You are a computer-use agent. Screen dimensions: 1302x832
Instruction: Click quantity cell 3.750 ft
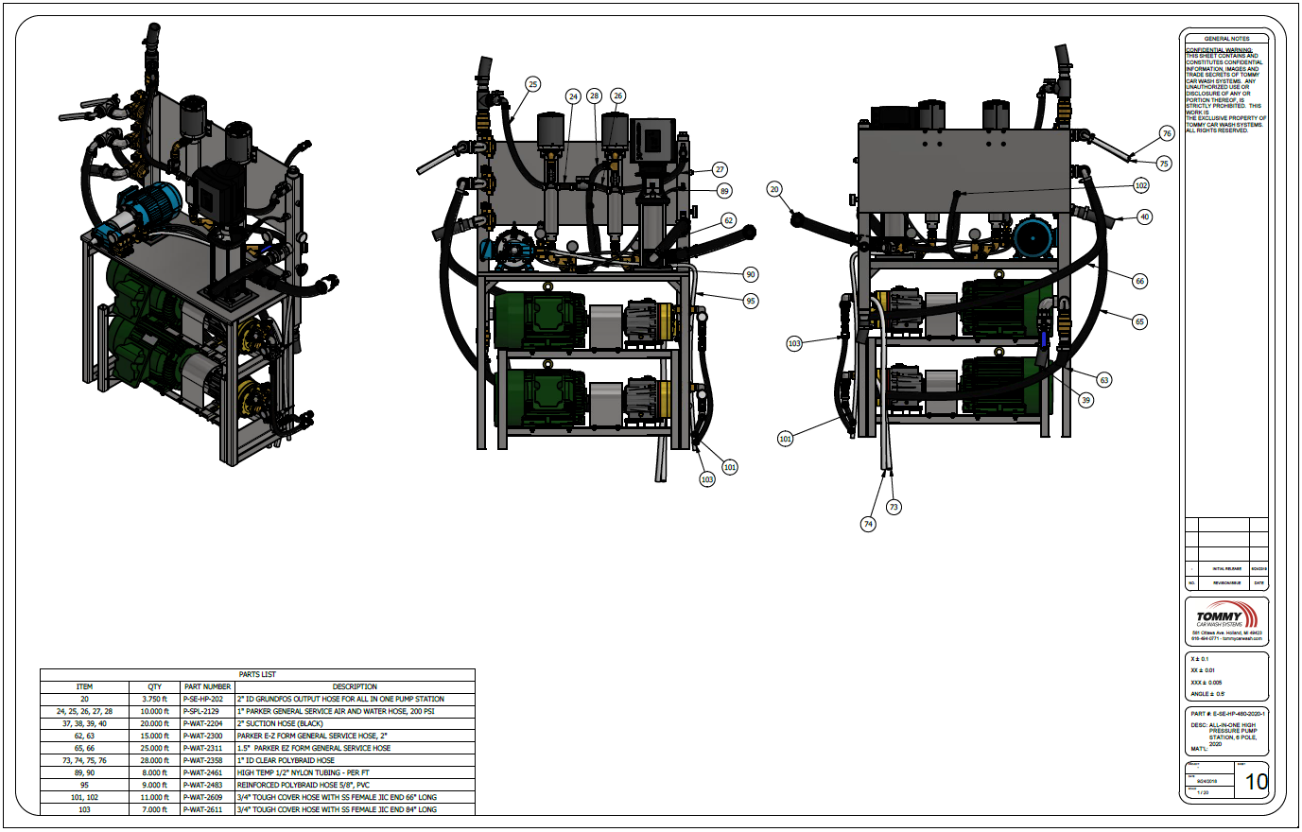tap(155, 699)
